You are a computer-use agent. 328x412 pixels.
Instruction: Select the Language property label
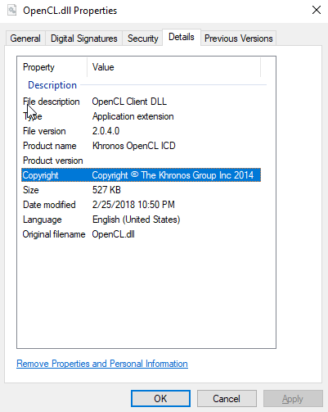pos(43,220)
